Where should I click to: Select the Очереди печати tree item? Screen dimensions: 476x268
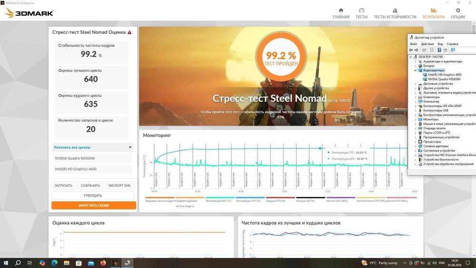click(435, 129)
